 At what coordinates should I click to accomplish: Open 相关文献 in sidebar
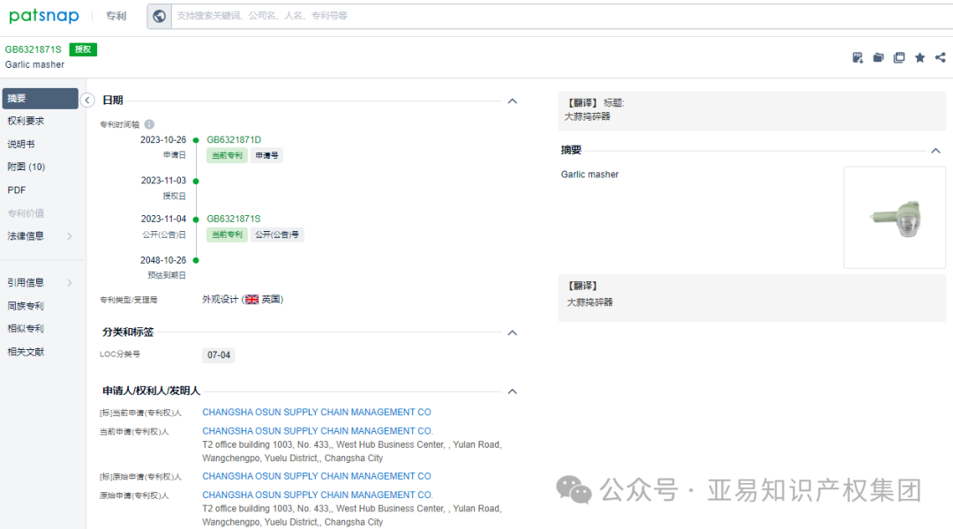[x=26, y=352]
